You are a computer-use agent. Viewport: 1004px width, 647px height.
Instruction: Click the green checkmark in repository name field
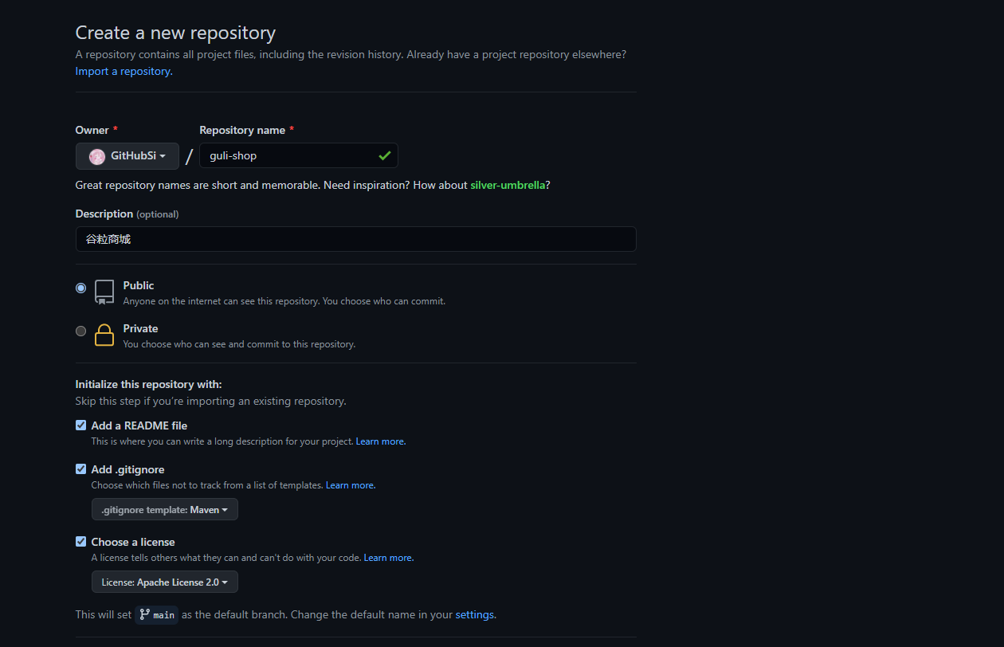(x=385, y=155)
